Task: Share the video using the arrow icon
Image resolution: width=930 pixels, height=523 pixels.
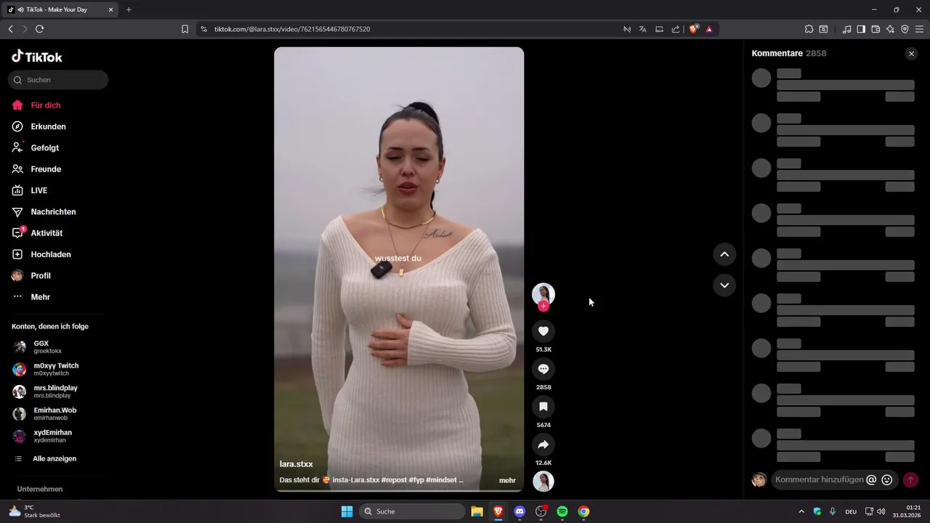Action: (x=543, y=445)
